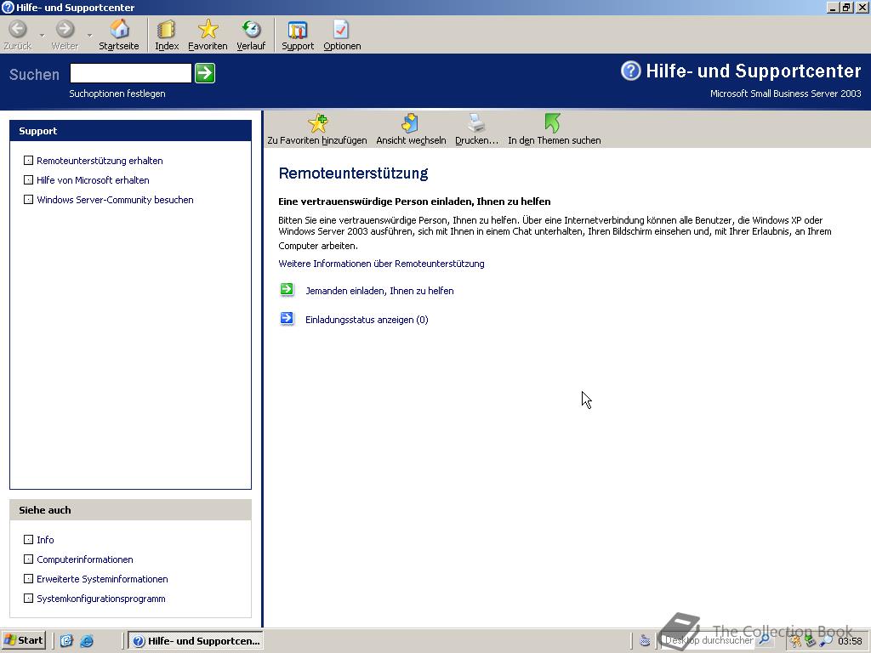The image size is (871, 653).
Task: Start search with green arrow button
Action: (205, 73)
